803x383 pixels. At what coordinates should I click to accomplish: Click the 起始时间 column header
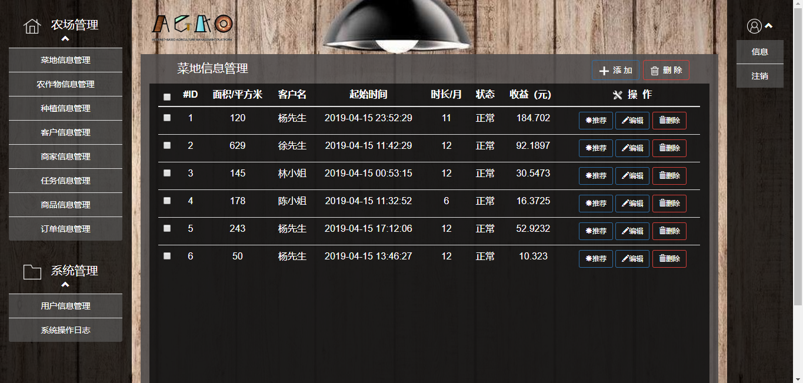[x=368, y=95]
